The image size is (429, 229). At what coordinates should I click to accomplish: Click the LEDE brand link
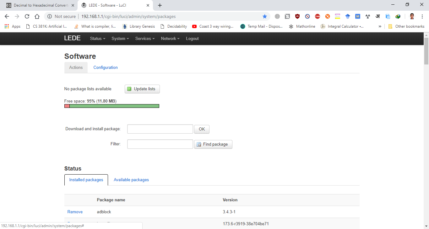73,38
